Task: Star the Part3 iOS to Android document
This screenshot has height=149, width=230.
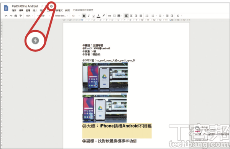Action: (42, 6)
